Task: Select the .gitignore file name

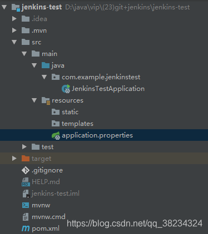Action: [47, 170]
